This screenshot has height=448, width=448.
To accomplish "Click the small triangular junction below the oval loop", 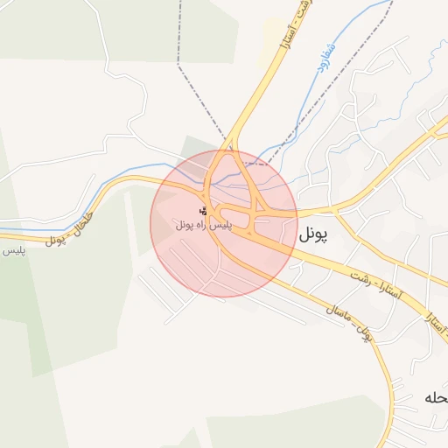I will point(249,233).
